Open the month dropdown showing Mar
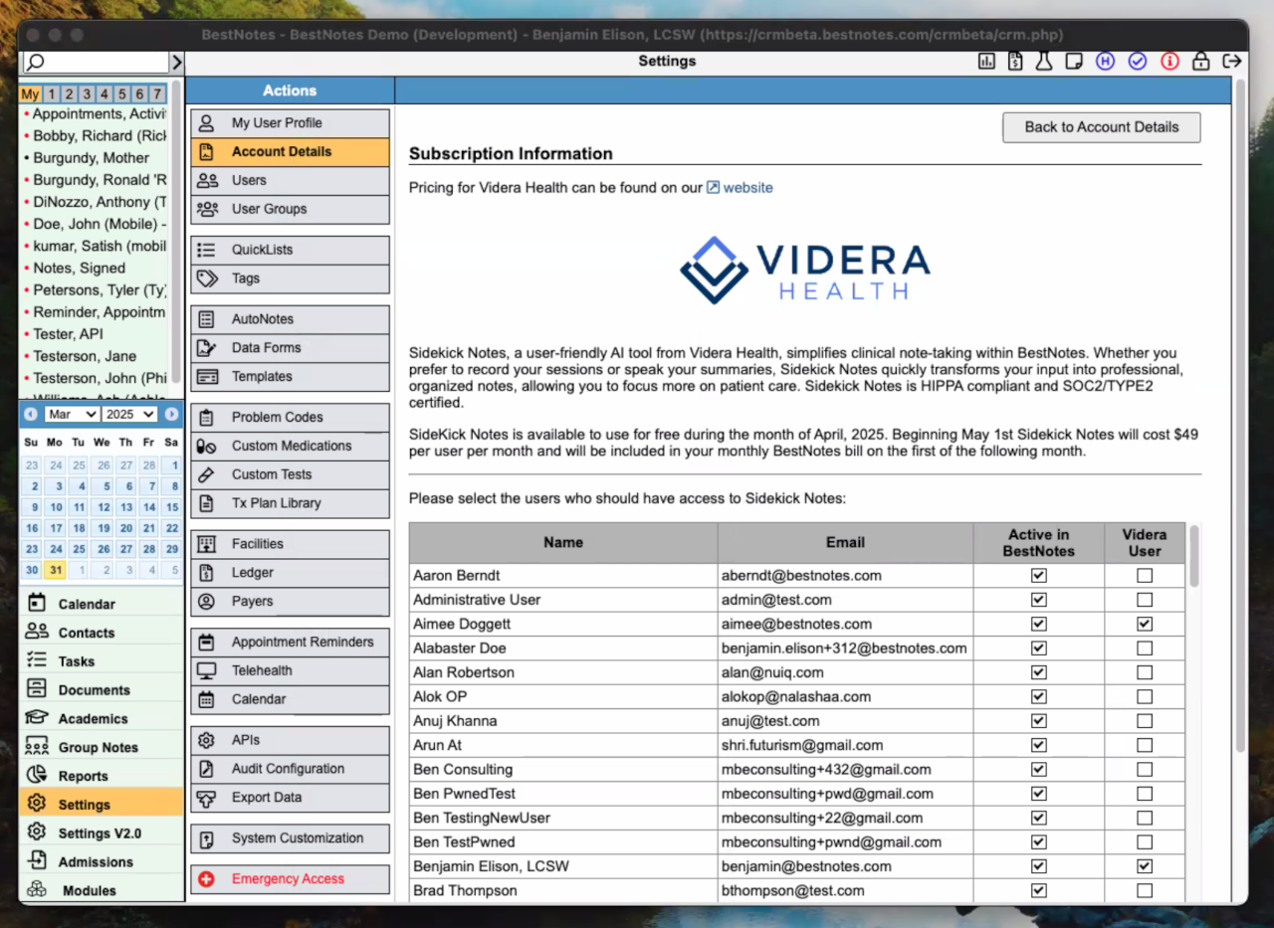Screen dimensions: 1274x928 click(x=72, y=414)
